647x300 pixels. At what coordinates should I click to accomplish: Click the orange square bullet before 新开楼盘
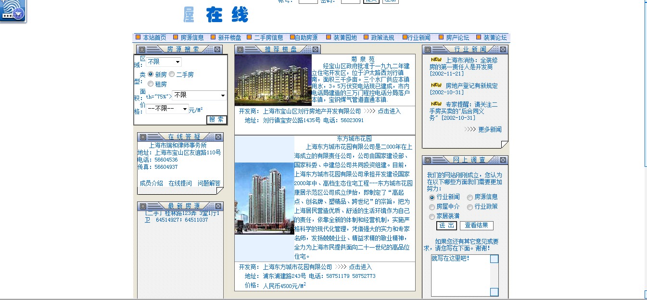213,37
